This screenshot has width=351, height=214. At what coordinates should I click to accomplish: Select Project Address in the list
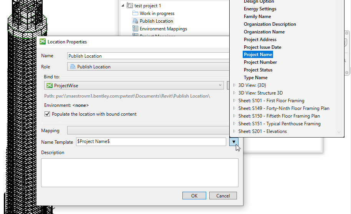[x=260, y=40]
